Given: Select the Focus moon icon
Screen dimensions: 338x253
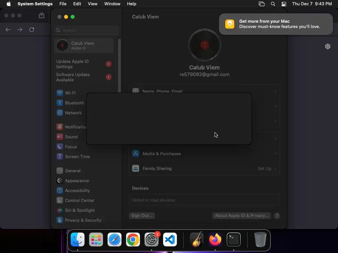Looking at the screenshot, I should 60,147.
